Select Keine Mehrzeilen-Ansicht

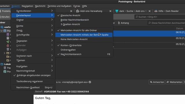[84, 39]
